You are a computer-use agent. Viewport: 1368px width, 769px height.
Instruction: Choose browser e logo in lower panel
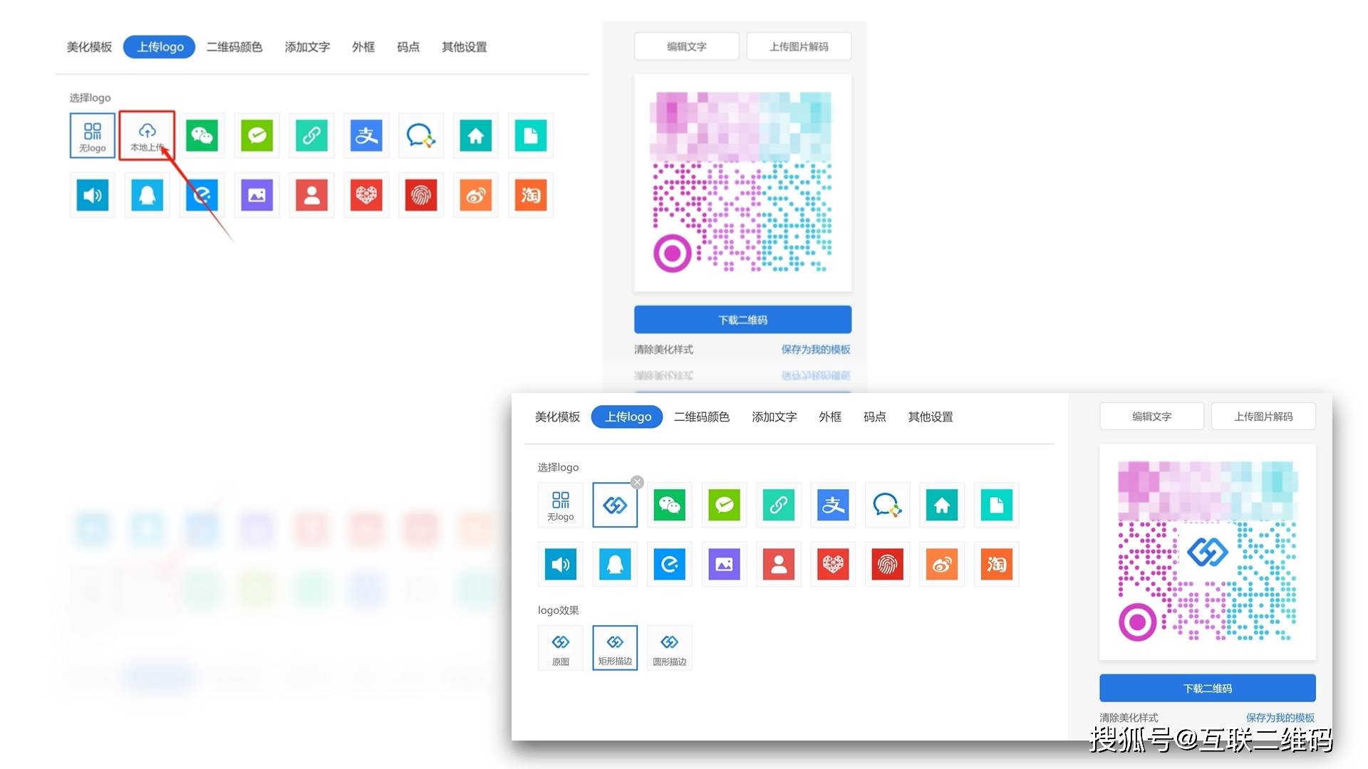(x=670, y=565)
